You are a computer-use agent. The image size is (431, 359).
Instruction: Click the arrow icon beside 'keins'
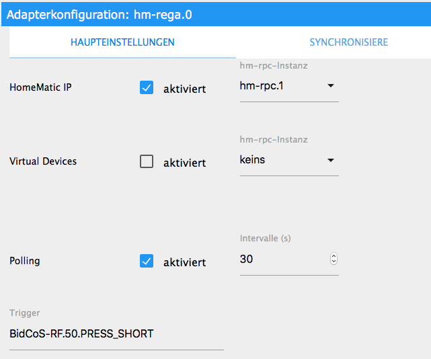pyautogui.click(x=330, y=160)
